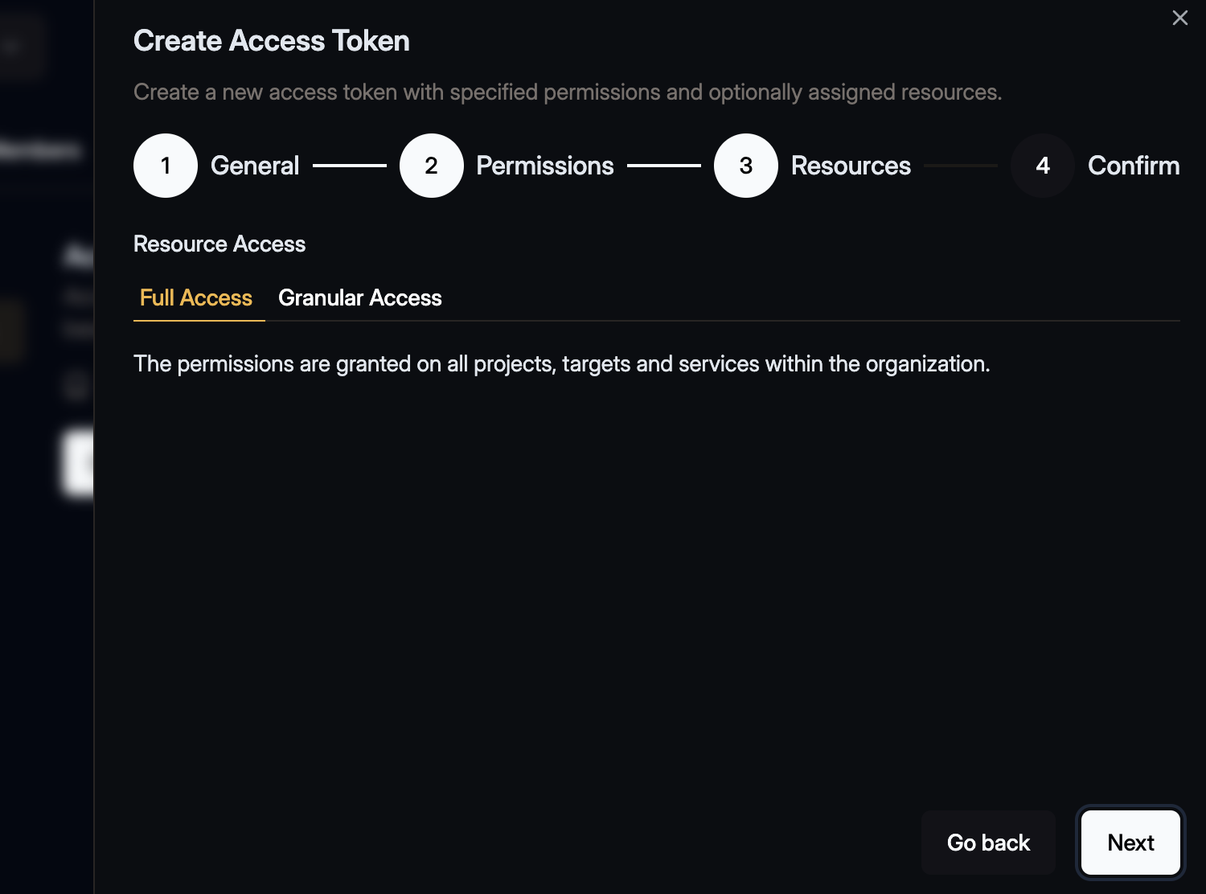Expand the Confirm step of the wizard
The height and width of the screenshot is (894, 1206).
(1134, 166)
